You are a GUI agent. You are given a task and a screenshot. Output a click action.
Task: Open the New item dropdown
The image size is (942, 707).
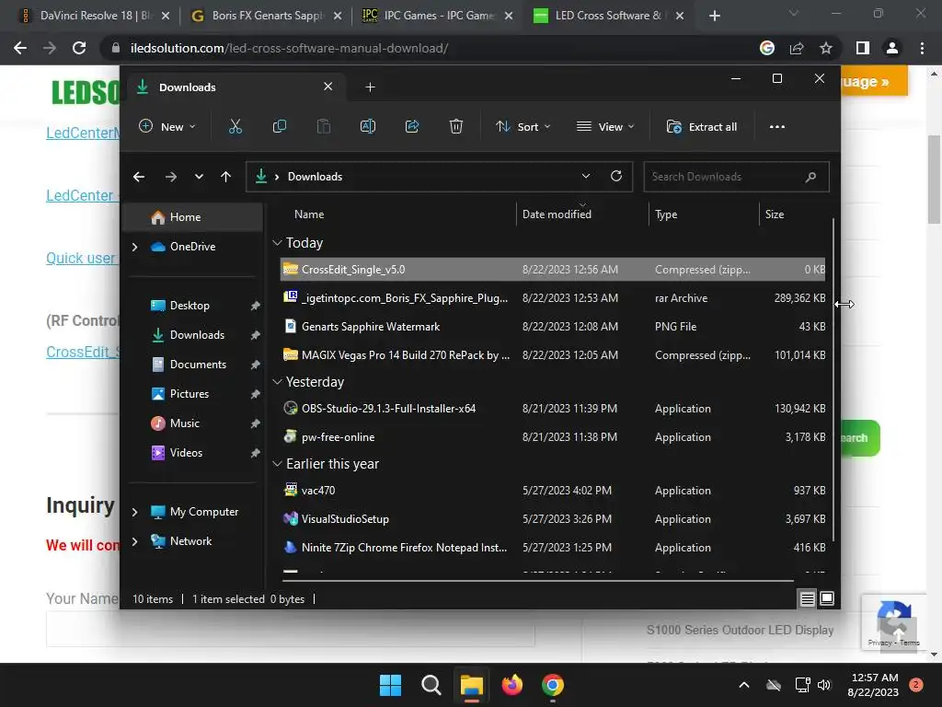pyautogui.click(x=167, y=127)
